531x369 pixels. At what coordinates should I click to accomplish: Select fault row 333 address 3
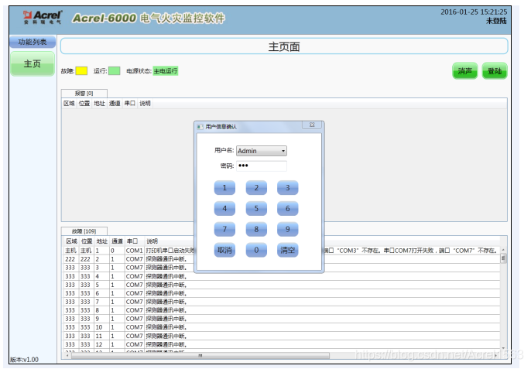[282, 268]
